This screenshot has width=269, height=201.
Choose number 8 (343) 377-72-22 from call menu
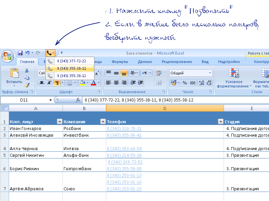70,61
